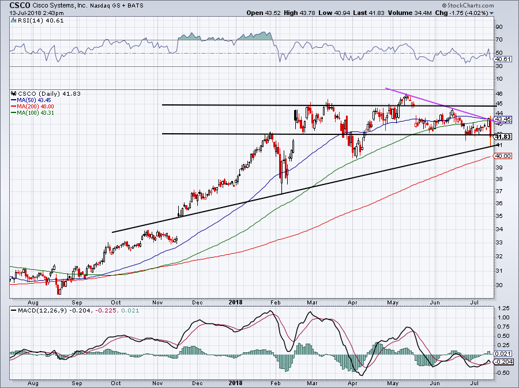Click the RSI(14) 40.61 legend text
The image size is (519, 388).
[x=40, y=20]
